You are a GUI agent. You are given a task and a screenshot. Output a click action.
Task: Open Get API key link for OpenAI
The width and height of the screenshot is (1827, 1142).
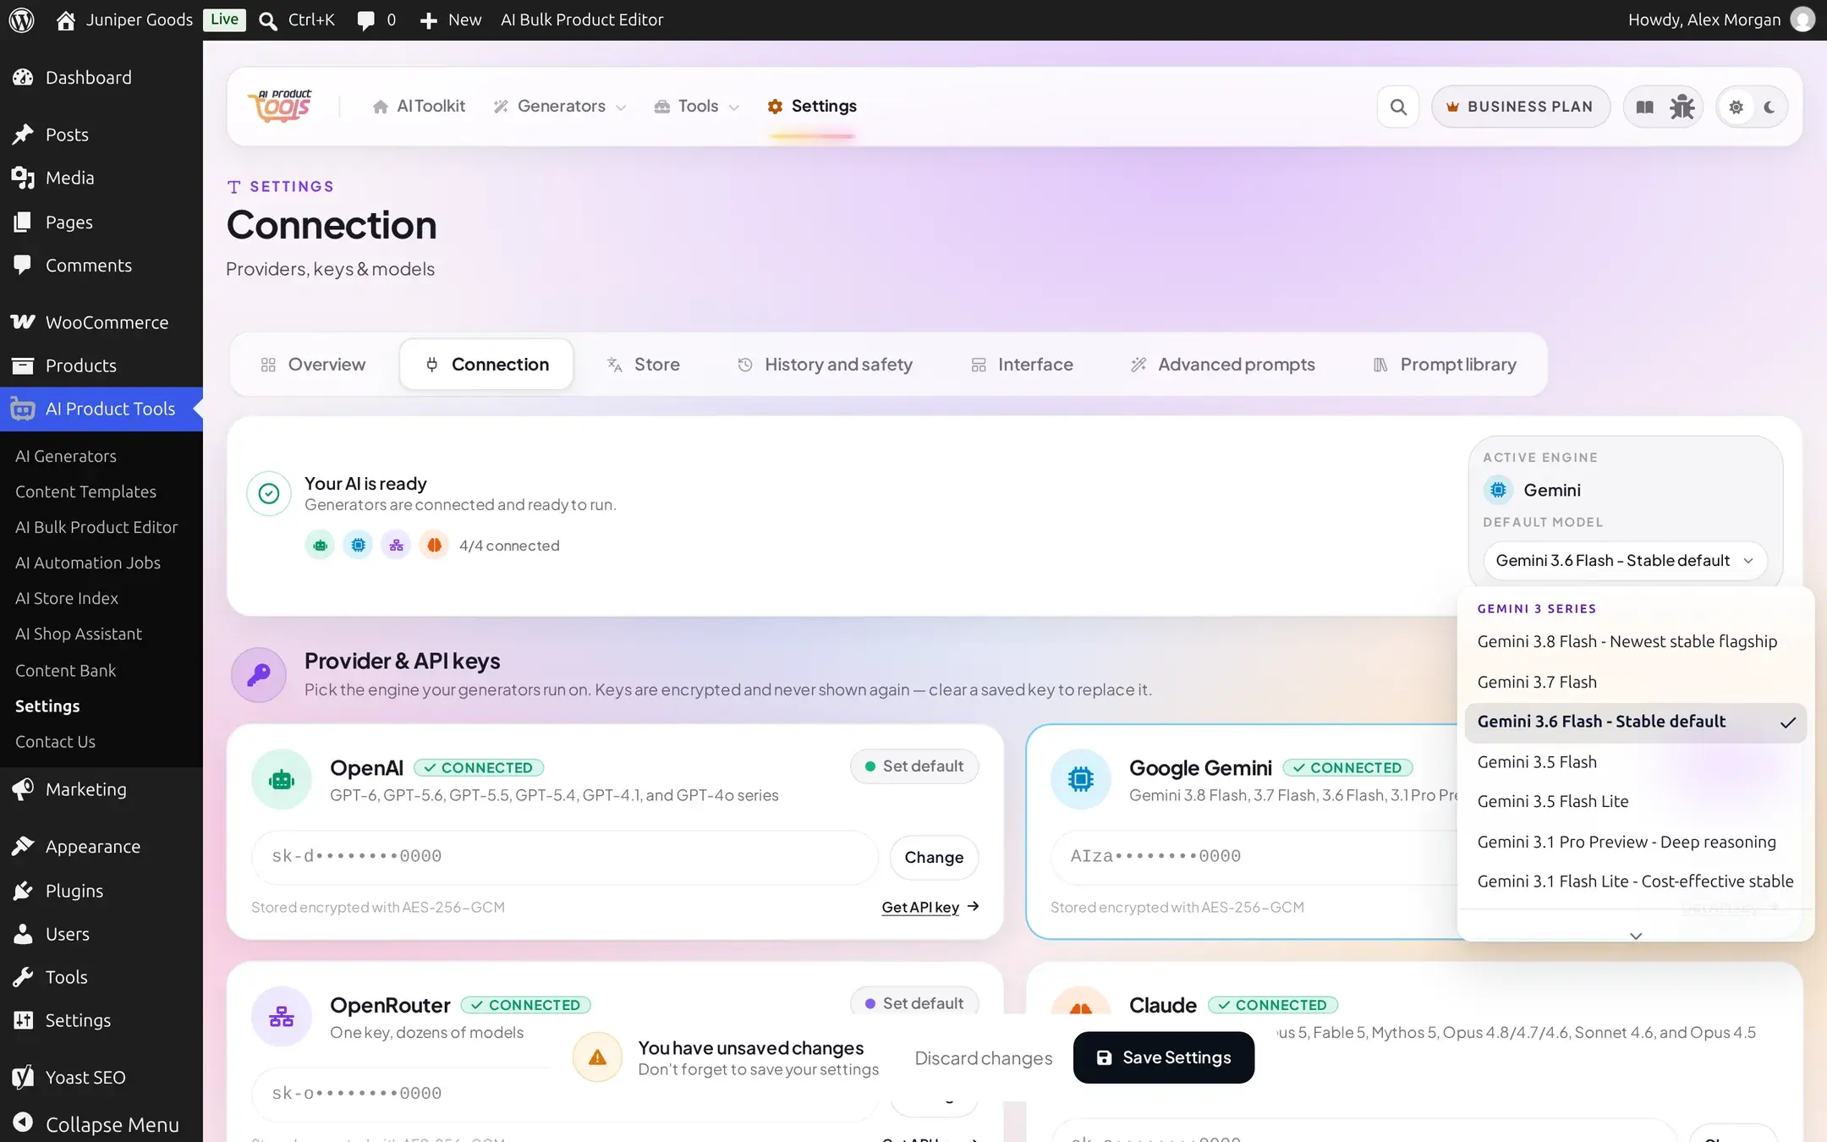pos(930,907)
